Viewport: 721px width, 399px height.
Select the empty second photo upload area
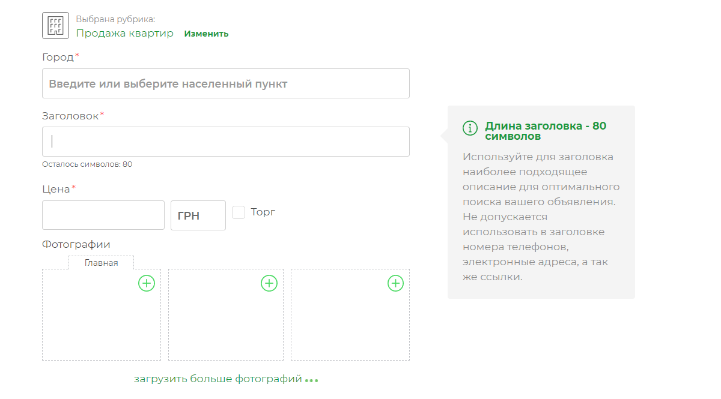pyautogui.click(x=225, y=321)
